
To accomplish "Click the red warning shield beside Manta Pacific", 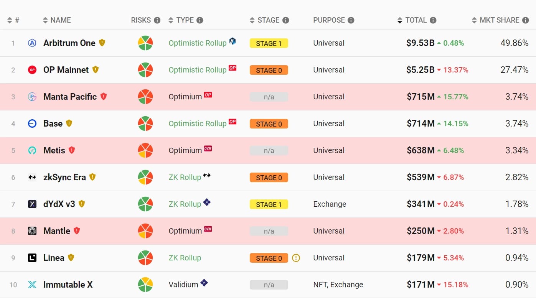I will tap(104, 97).
